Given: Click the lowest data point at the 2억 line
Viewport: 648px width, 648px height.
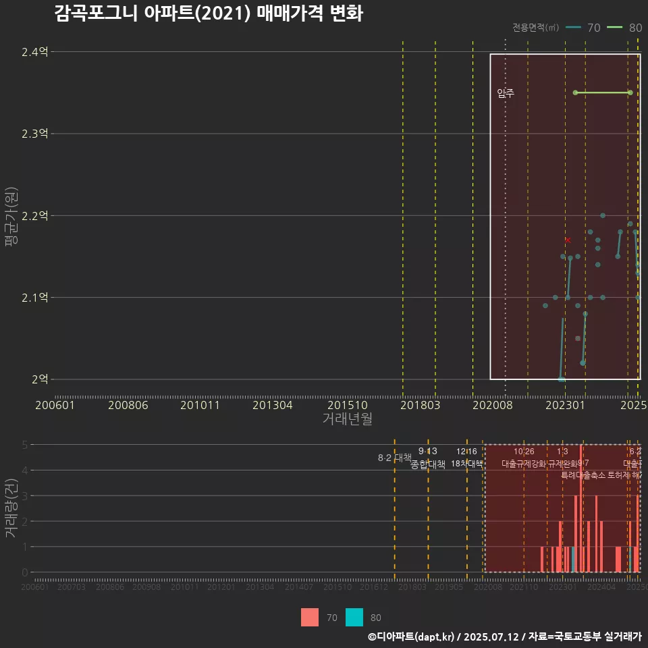Looking at the screenshot, I should pos(561,379).
